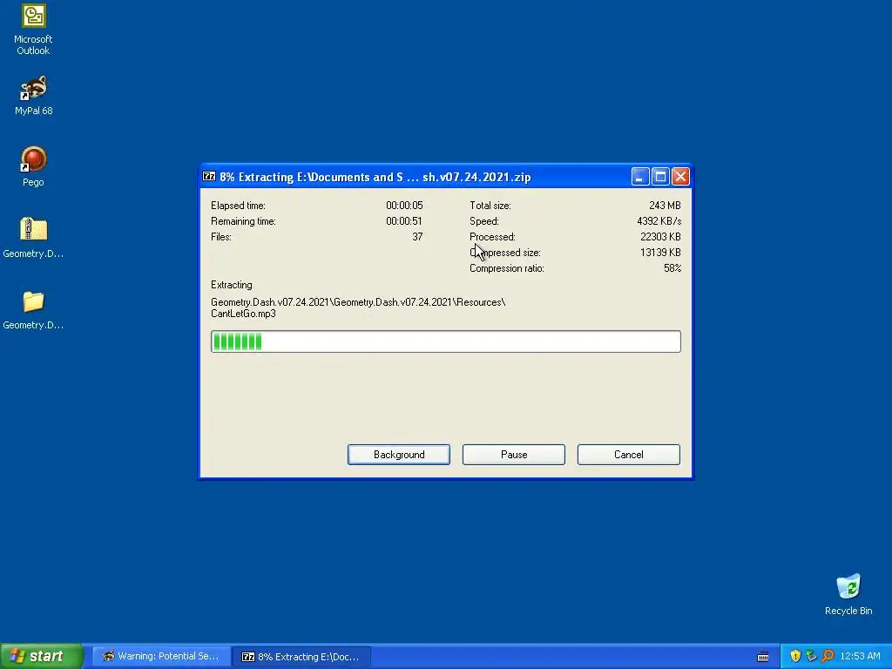Send extraction to Background

(x=399, y=455)
